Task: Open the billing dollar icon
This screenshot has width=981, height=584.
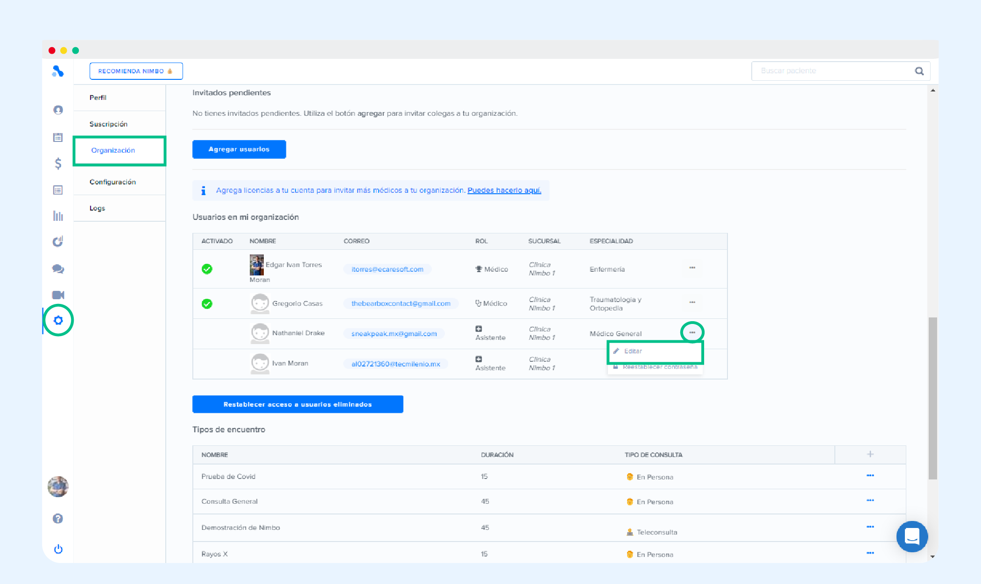Action: [58, 163]
